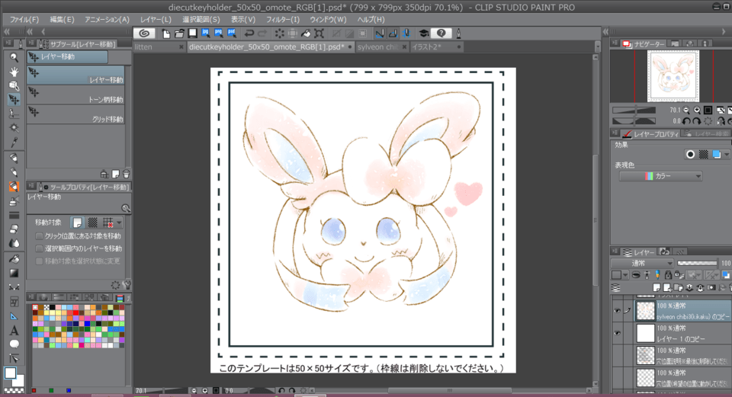Open the help question mark icon
The width and height of the screenshot is (732, 397).
click(x=441, y=34)
